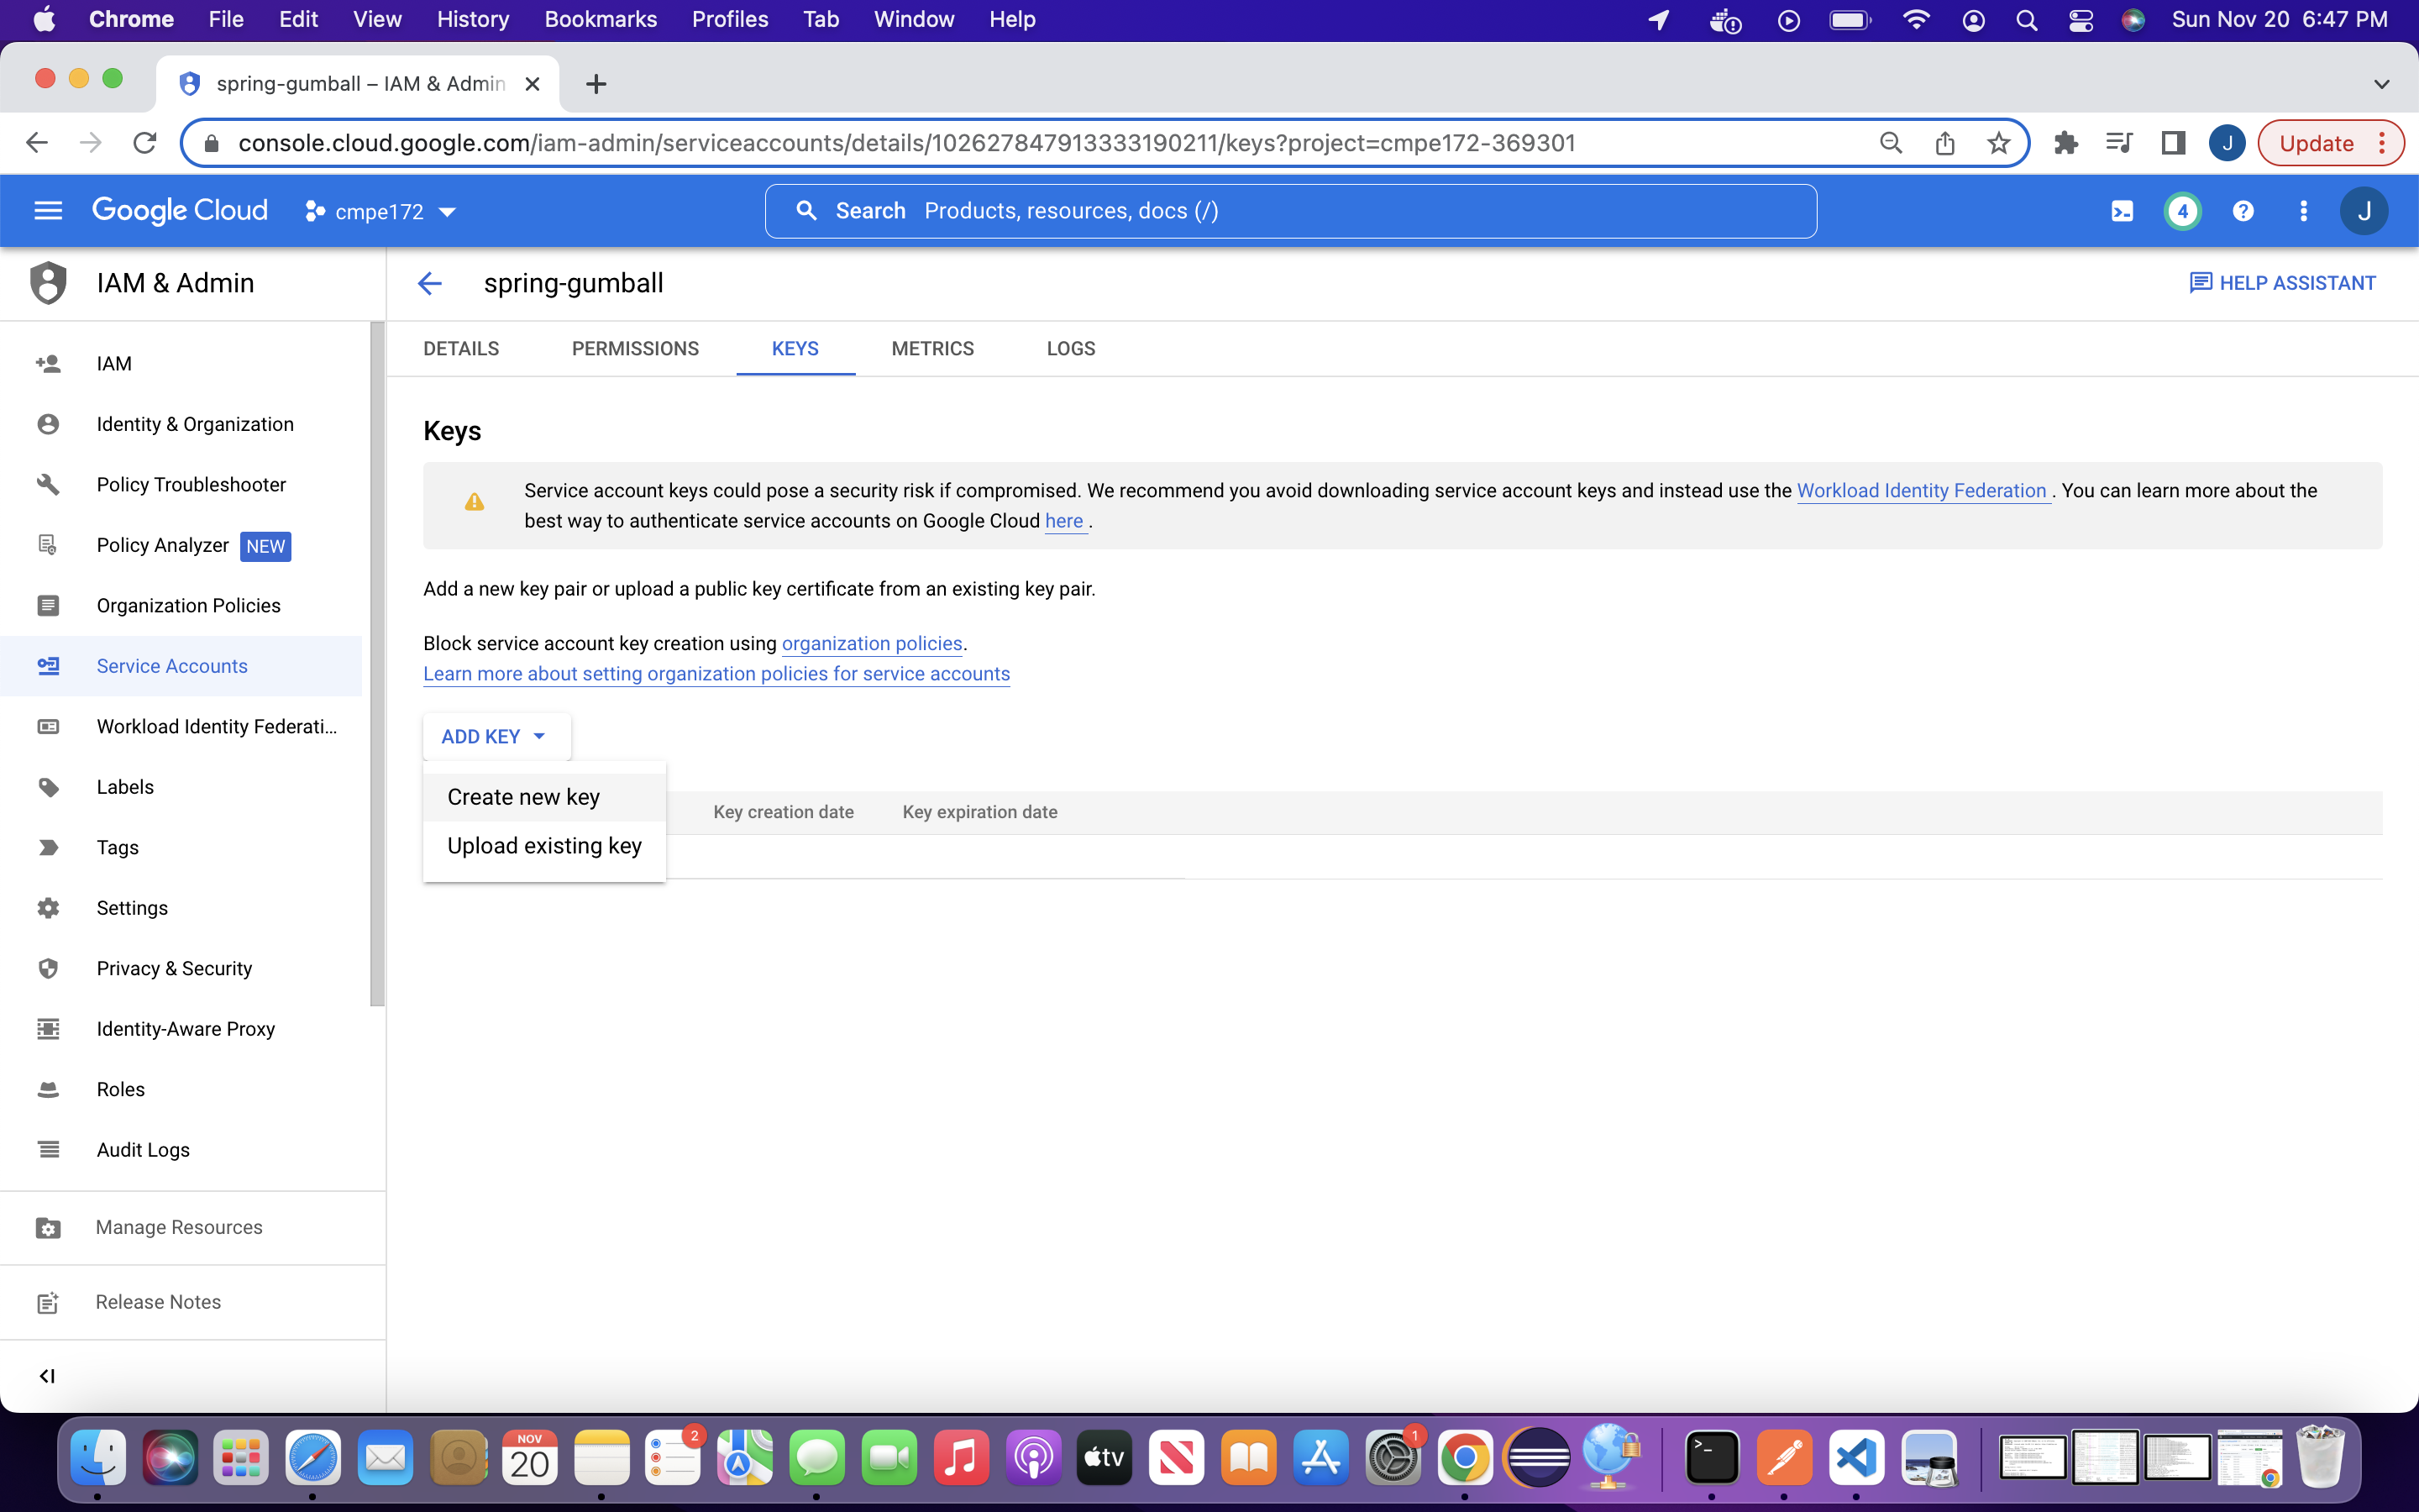
Task: Choose Upload existing key option
Action: (x=543, y=846)
